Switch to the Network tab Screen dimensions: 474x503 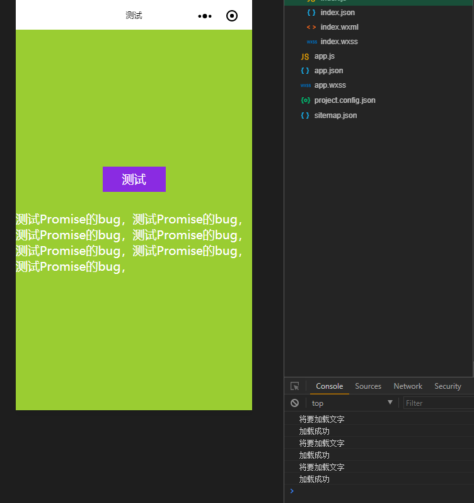pyautogui.click(x=408, y=386)
